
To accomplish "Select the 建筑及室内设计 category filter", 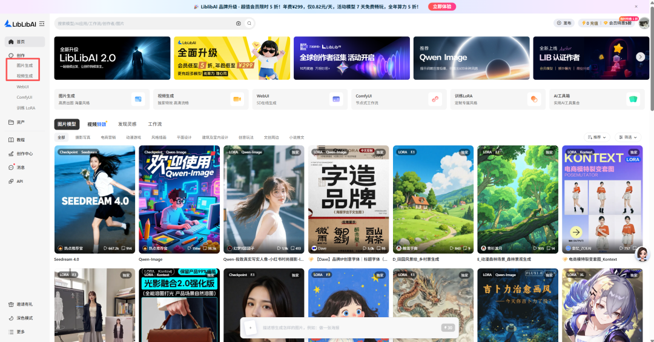I will [x=215, y=137].
